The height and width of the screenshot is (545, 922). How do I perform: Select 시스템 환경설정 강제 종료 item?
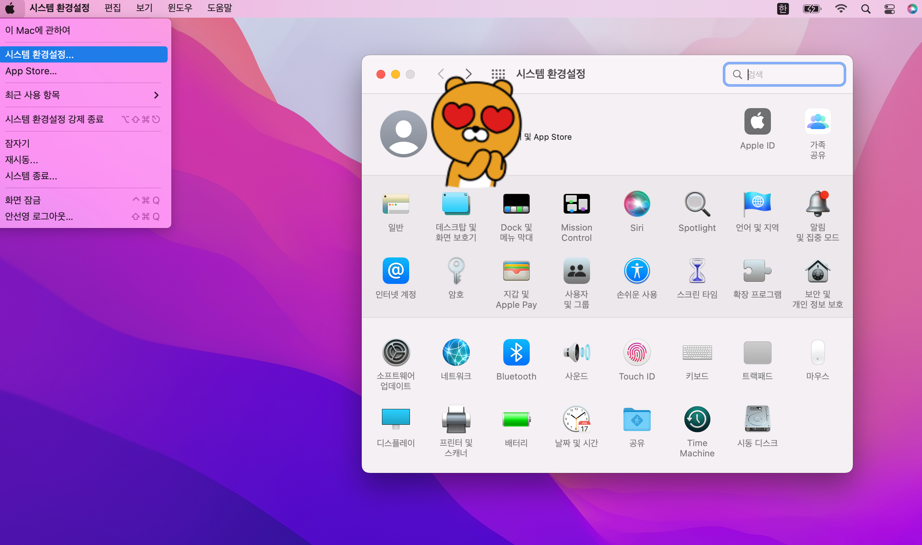(x=84, y=119)
